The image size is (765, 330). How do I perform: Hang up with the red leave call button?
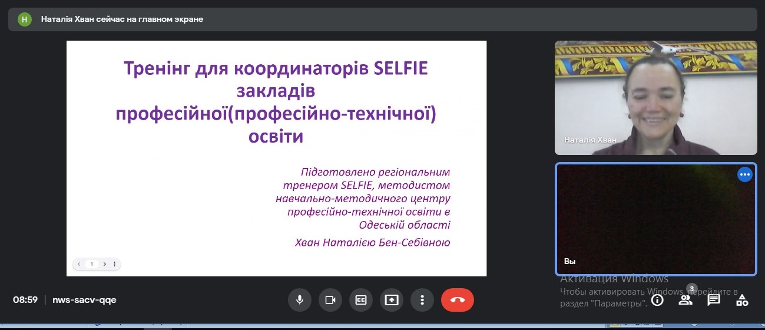[x=457, y=300]
